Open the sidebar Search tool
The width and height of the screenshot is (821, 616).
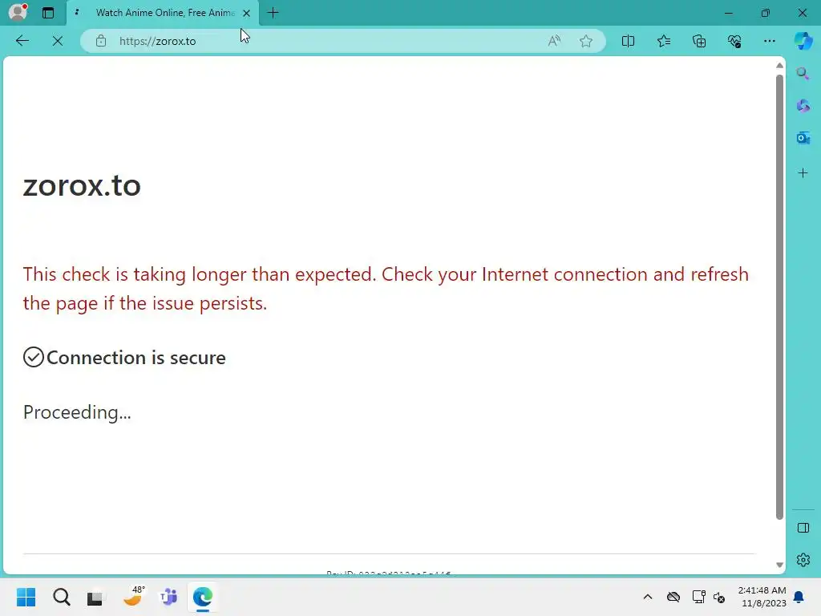click(803, 73)
